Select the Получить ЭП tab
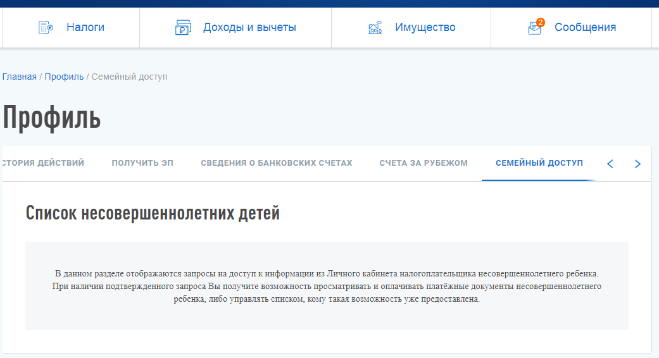 pos(142,163)
